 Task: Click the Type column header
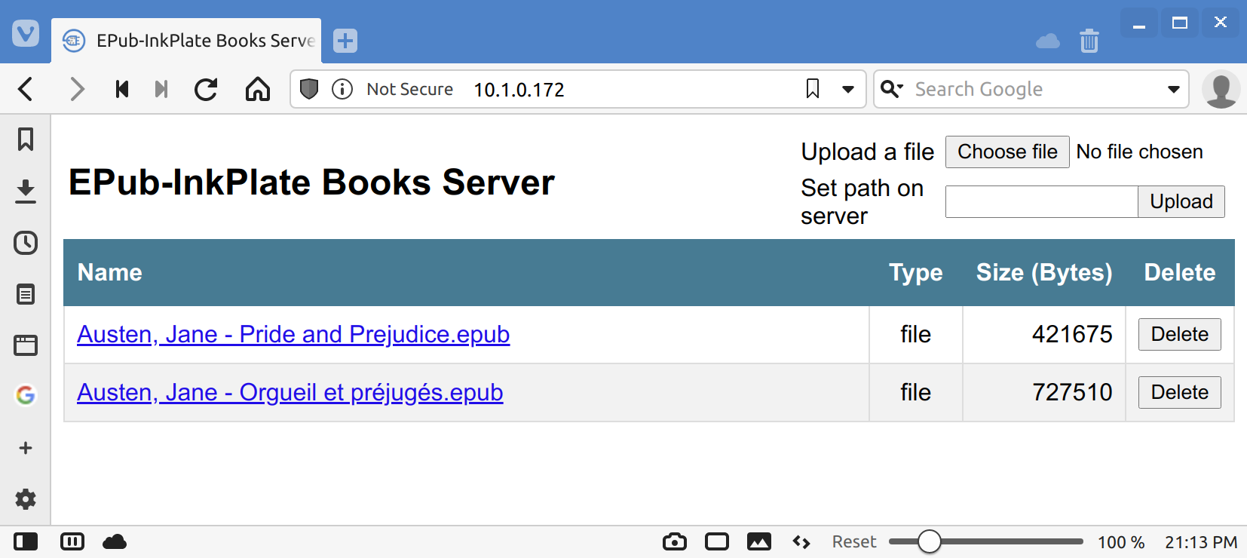click(916, 272)
